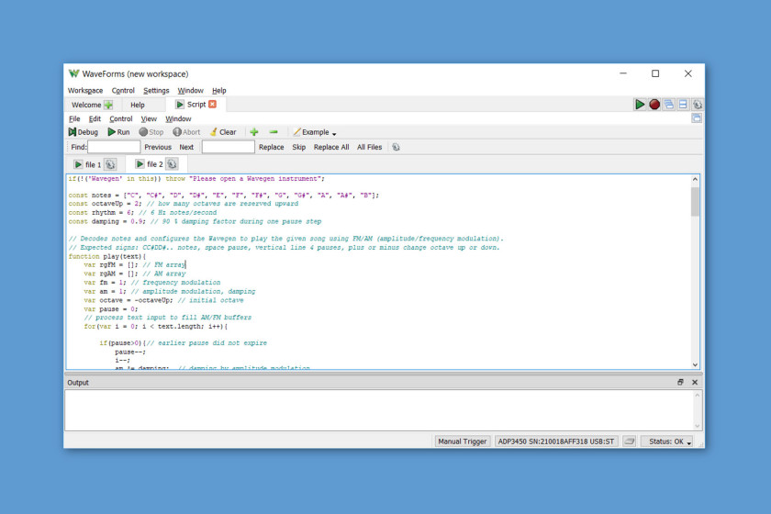The image size is (771, 514).
Task: Open the Status: OK dropdown
Action: 668,441
